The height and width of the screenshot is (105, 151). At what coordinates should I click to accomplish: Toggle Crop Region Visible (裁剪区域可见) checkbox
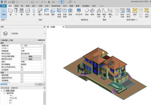pyautogui.click(x=22, y=78)
